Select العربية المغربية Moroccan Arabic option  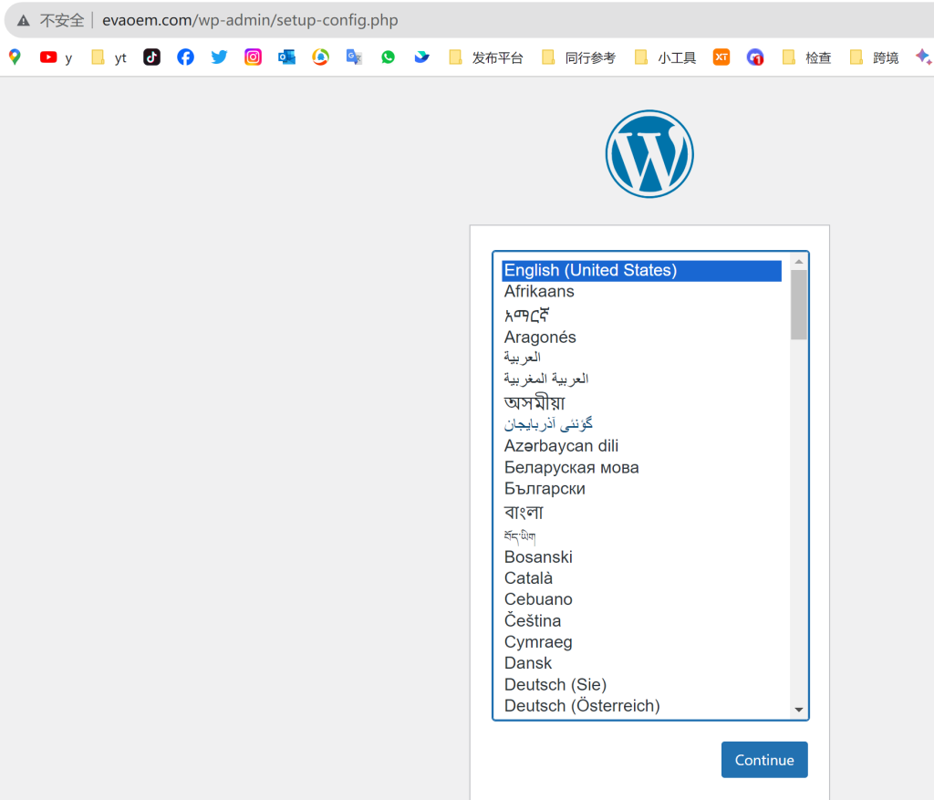[x=641, y=379]
